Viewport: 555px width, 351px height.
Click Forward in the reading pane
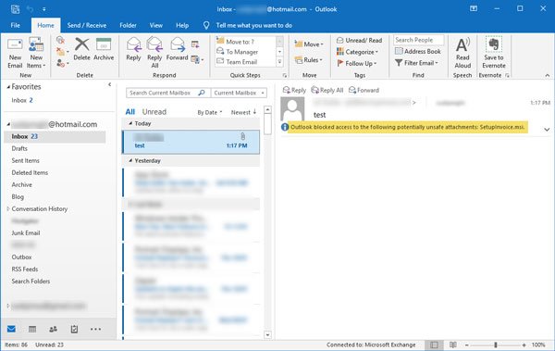364,90
